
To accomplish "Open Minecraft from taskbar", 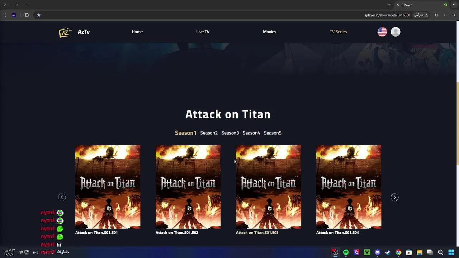I will [367, 252].
